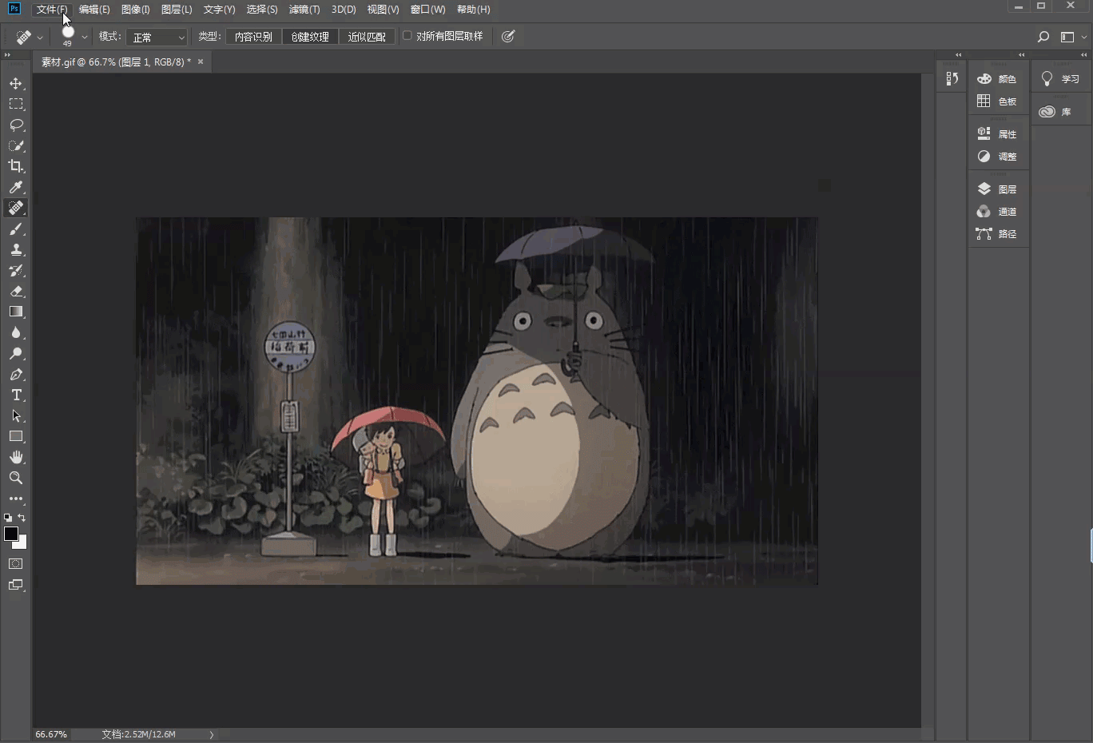Click the black foreground color swatch

coord(10,534)
